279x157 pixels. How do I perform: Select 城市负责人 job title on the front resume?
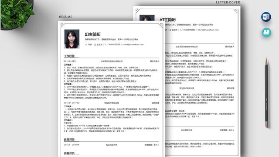(154, 61)
